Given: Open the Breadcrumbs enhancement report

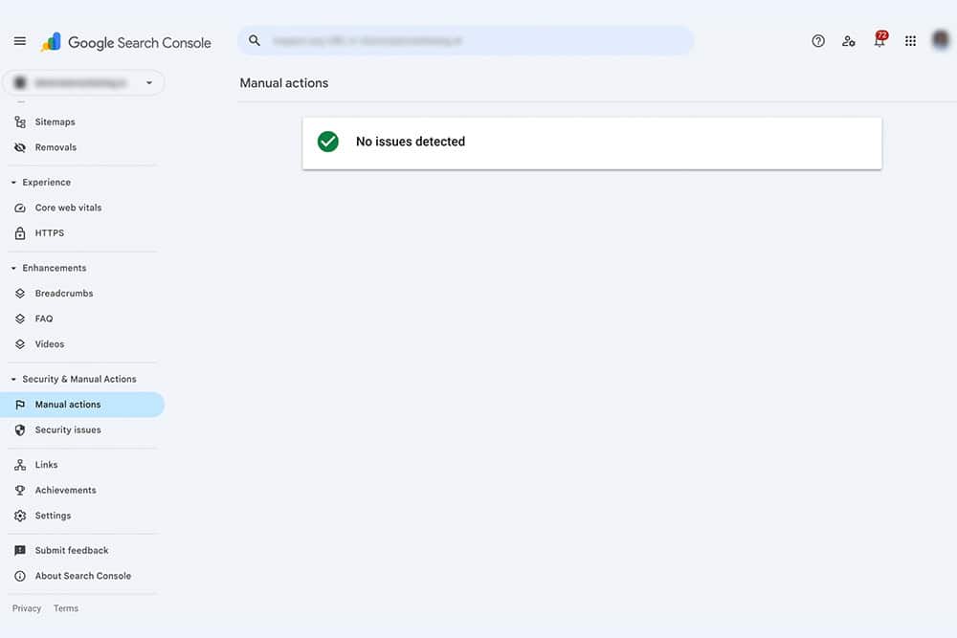Looking at the screenshot, I should (20, 293).
